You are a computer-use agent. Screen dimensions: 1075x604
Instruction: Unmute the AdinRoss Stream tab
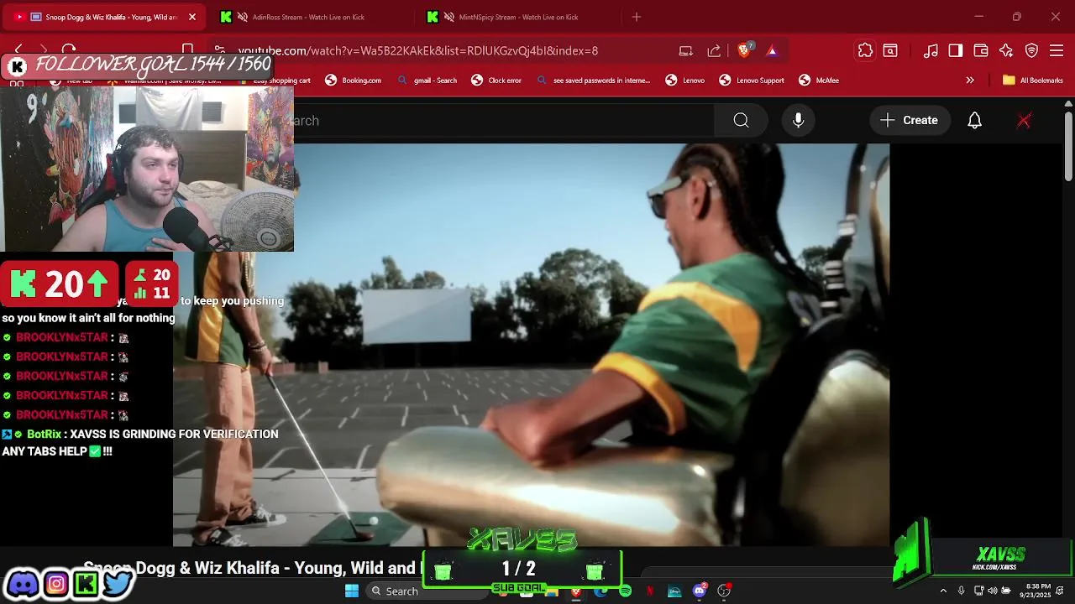click(243, 17)
